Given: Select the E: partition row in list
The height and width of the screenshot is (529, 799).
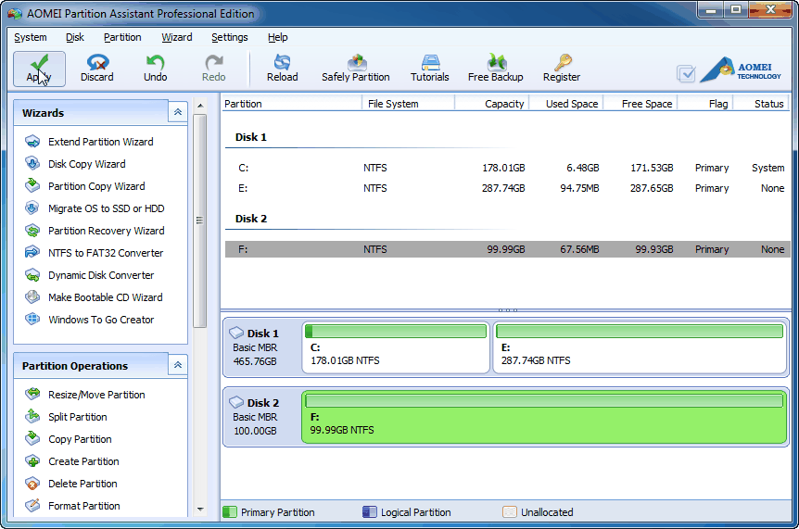Looking at the screenshot, I should click(508, 188).
